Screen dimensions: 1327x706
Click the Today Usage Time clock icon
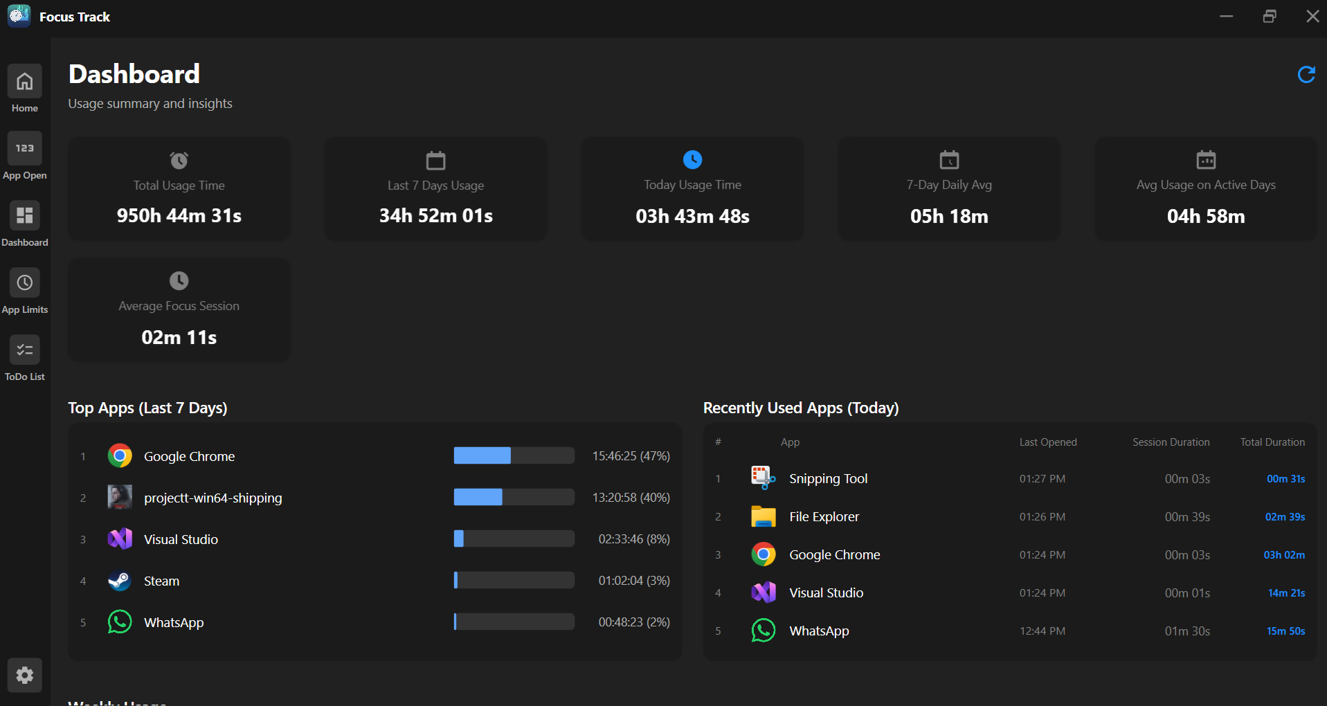[692, 160]
